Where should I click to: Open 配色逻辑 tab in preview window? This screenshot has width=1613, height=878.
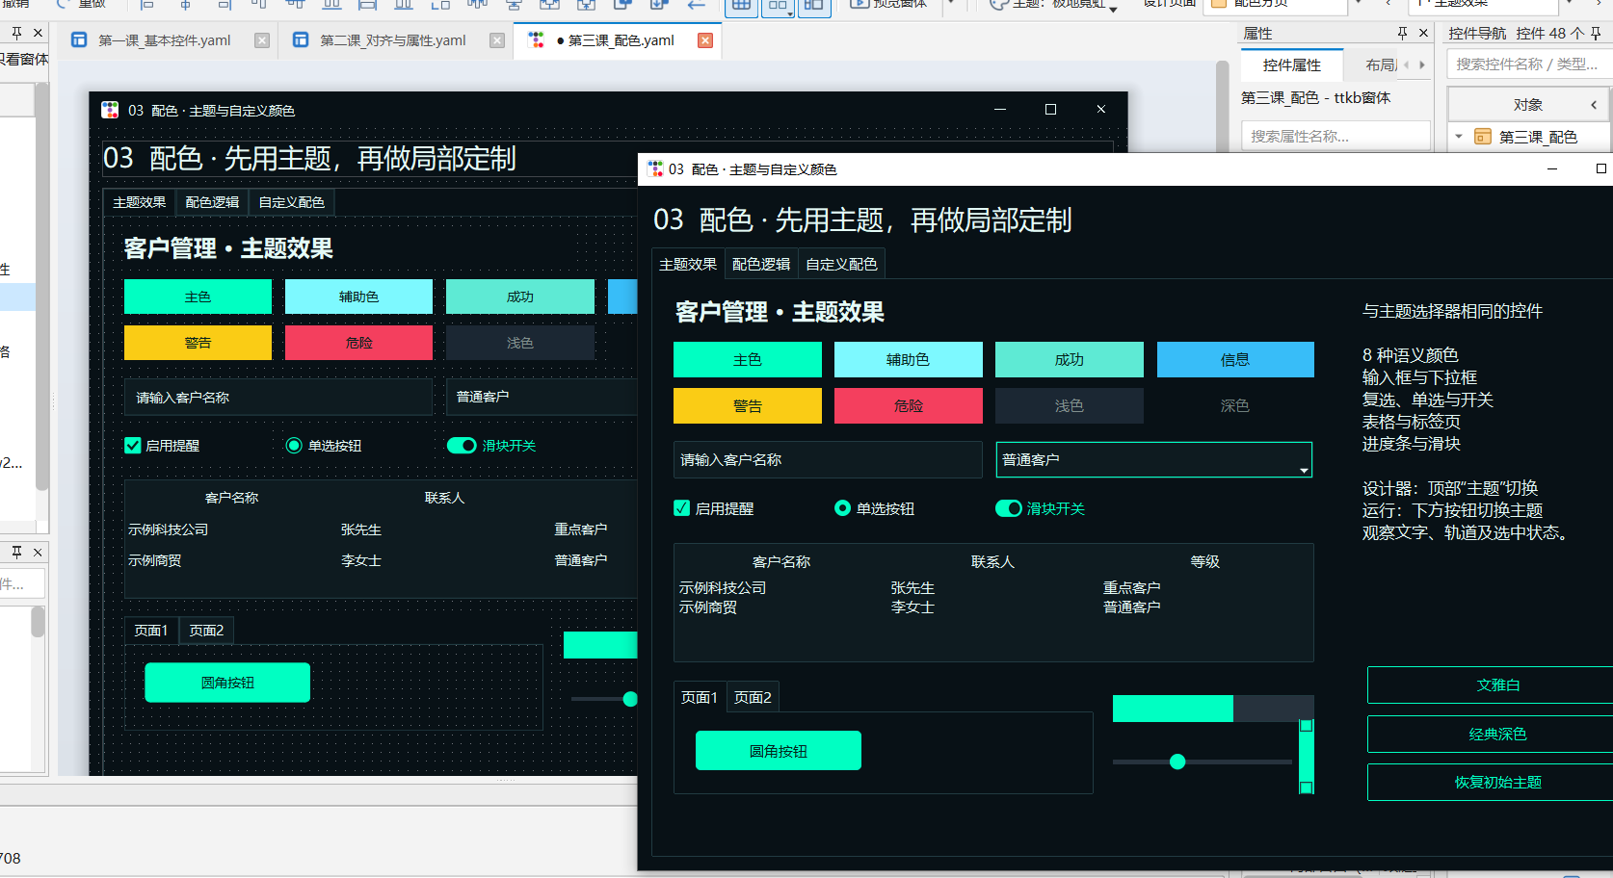point(761,264)
